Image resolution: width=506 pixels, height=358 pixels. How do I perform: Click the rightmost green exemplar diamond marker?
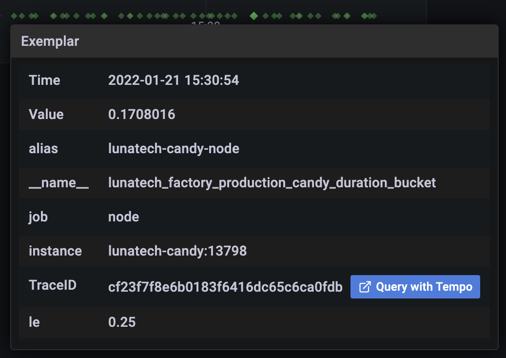pos(373,16)
